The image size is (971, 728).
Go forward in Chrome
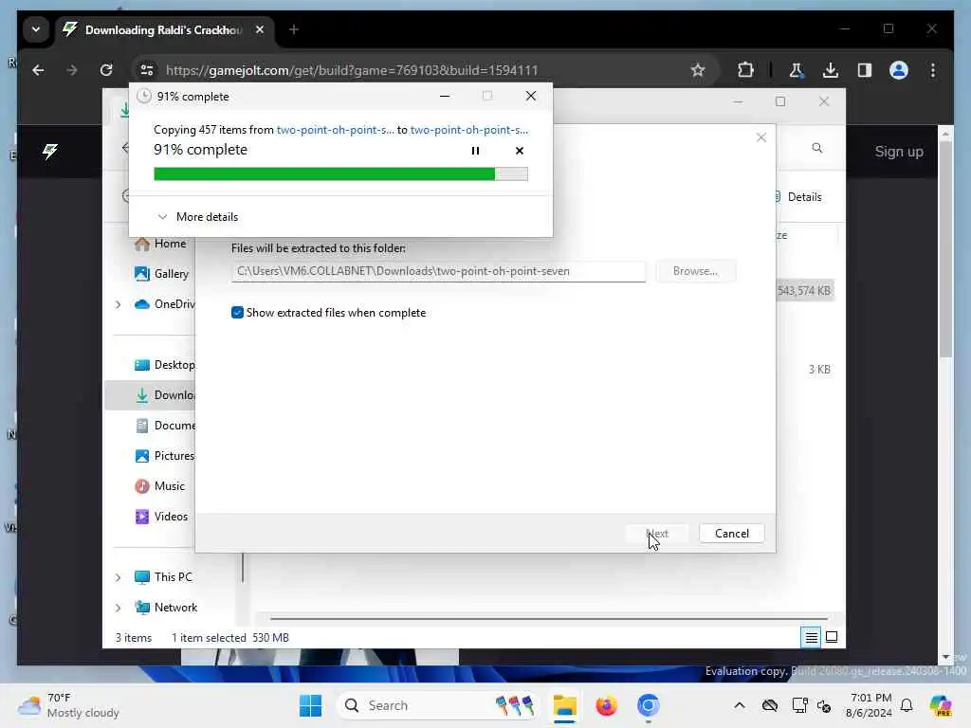[x=72, y=70]
